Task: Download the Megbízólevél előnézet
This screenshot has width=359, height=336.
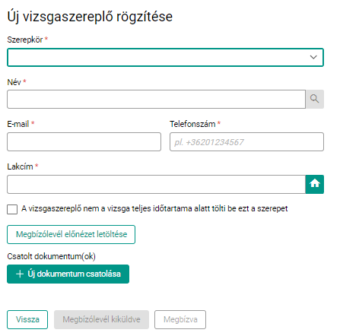Action: pos(71,234)
